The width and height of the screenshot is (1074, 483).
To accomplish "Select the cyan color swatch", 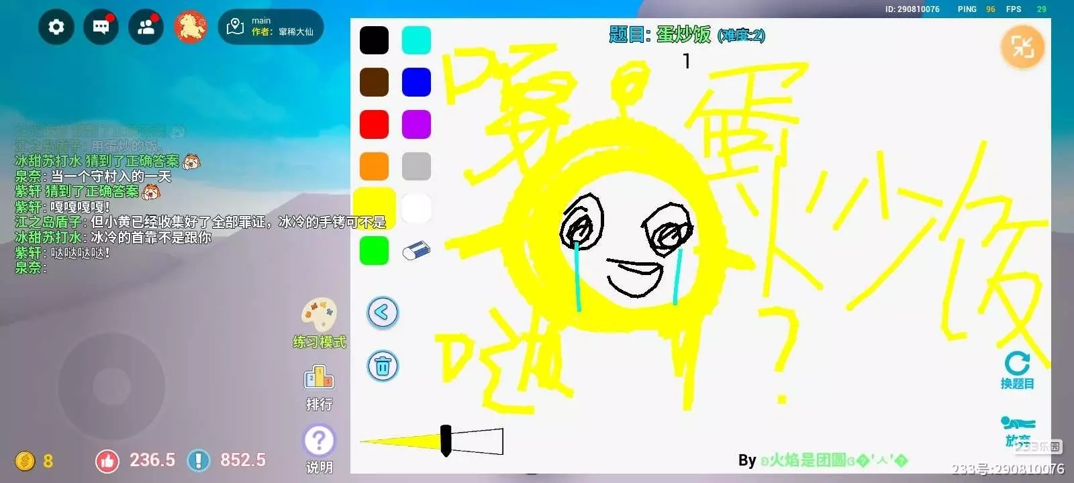I will [416, 40].
